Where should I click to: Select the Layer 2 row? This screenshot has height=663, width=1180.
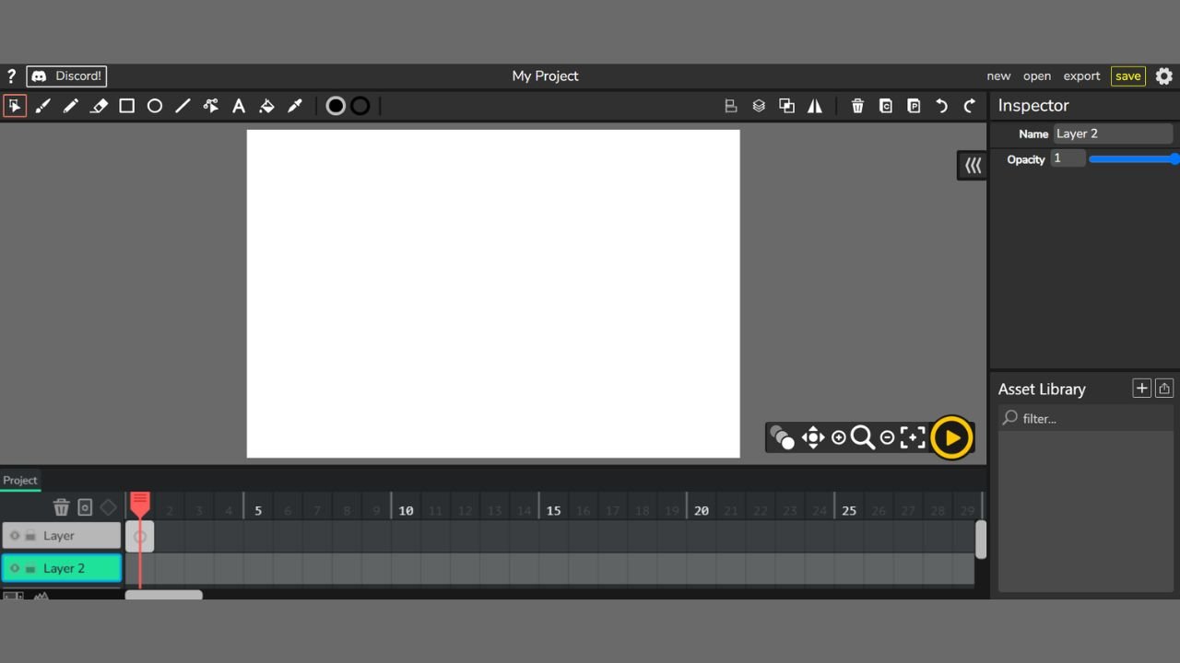(x=61, y=569)
